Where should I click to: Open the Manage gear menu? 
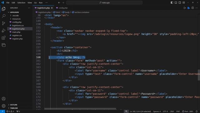pos(3,106)
